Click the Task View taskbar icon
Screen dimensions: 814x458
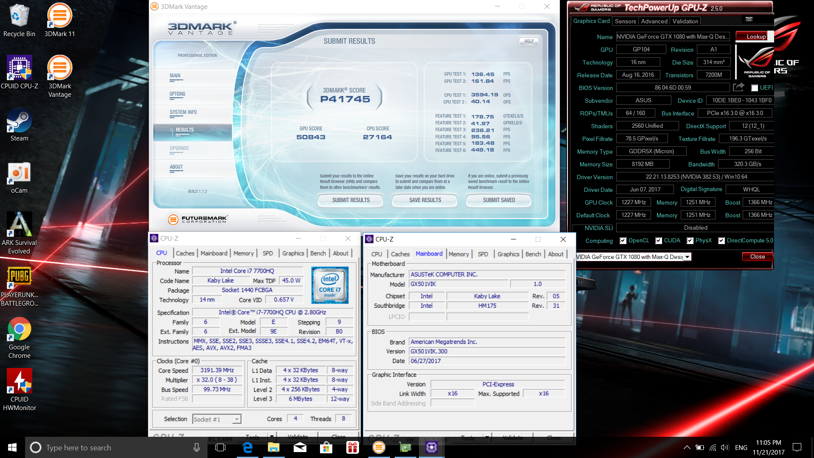[x=220, y=447]
